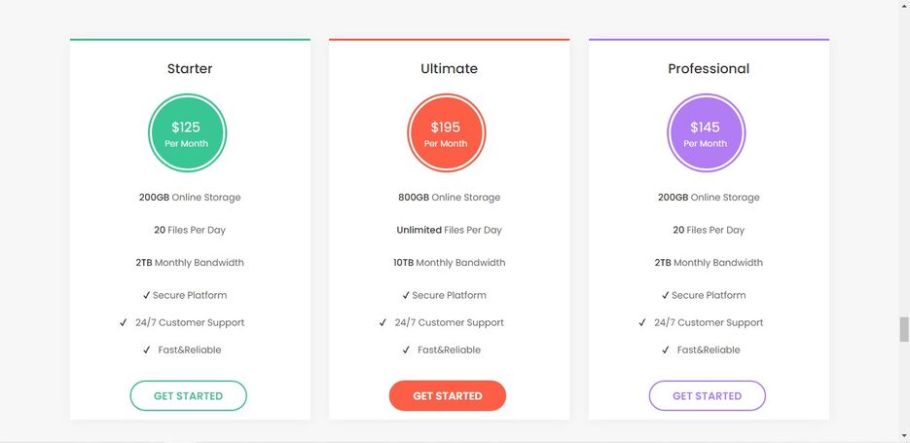Viewport: 910px width, 443px height.
Task: Click the purple $145 price circle
Action: 706,133
